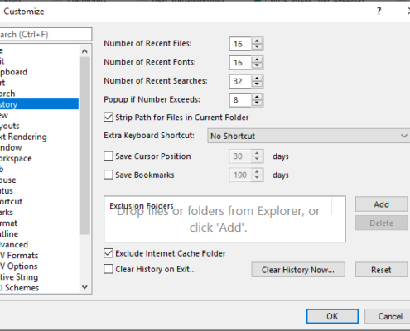Screen dimensions: 410x331
Task: Enable Save Bookmarks checkbox
Action: (109, 175)
